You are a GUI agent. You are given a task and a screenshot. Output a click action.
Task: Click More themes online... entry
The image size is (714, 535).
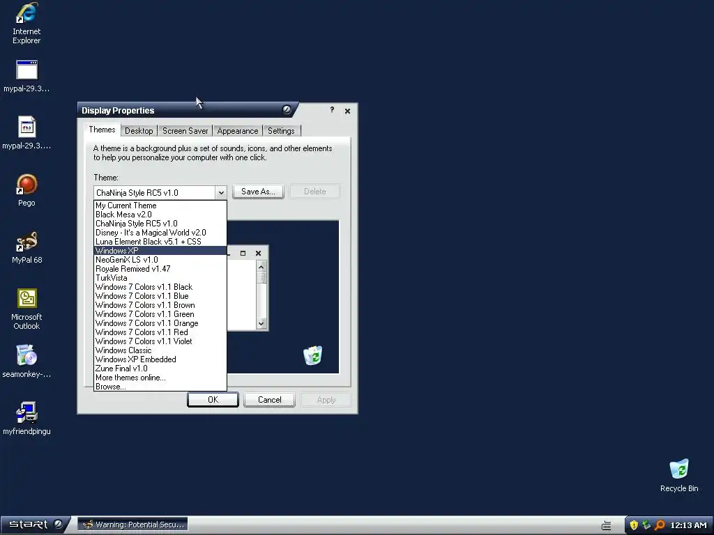[160, 378]
